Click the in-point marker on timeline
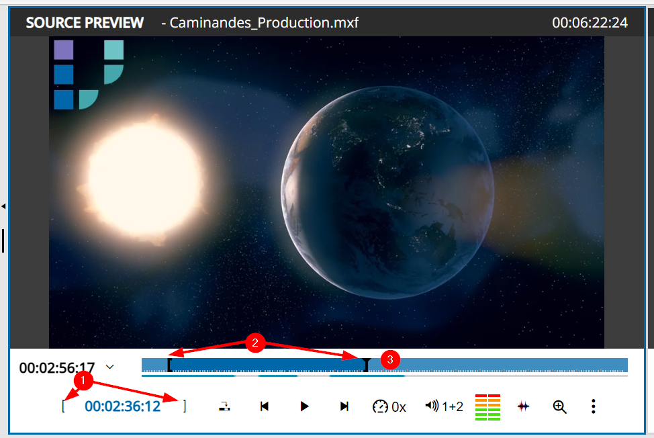The height and width of the screenshot is (438, 654). coord(169,365)
